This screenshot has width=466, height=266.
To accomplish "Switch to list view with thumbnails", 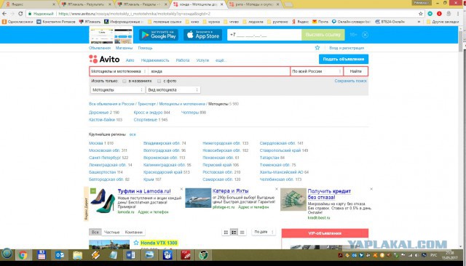I will pyautogui.click(x=234, y=232).
